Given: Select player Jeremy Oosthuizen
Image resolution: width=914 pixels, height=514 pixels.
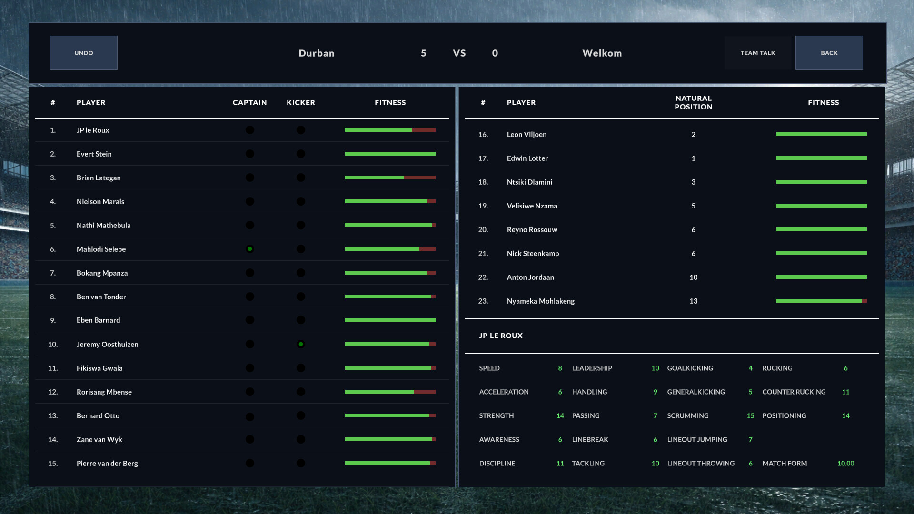Looking at the screenshot, I should 107,344.
